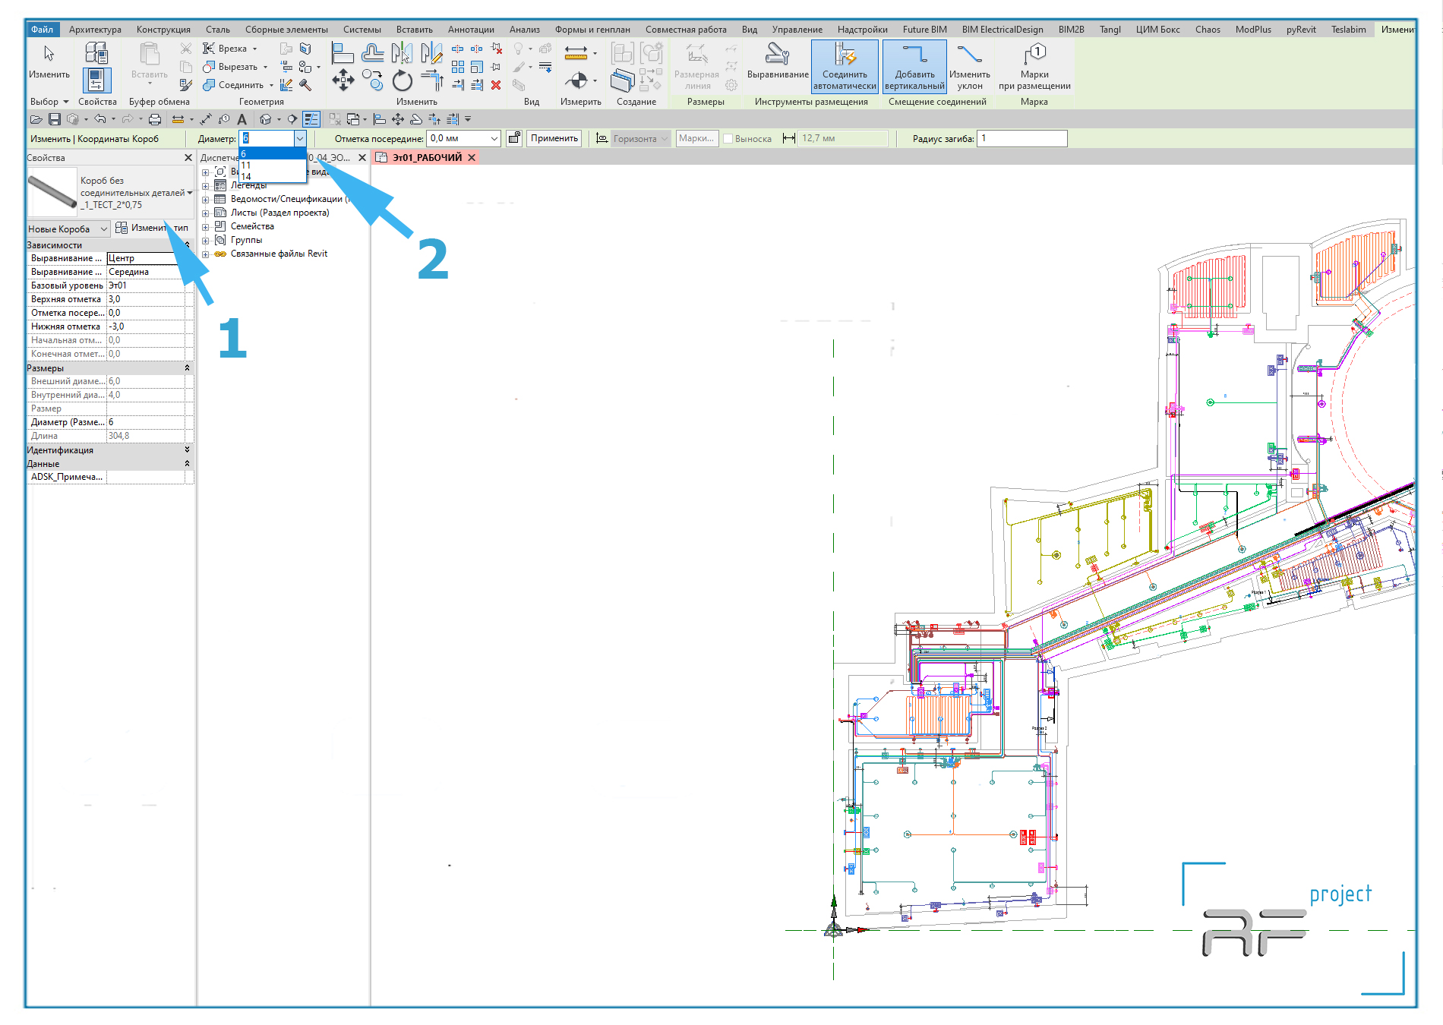Click the Measure ruler icon in Измерить
This screenshot has height=1025, width=1443.
pyautogui.click(x=576, y=52)
